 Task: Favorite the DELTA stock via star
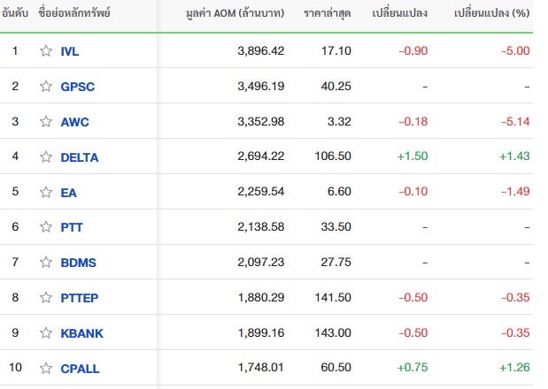pyautogui.click(x=46, y=157)
